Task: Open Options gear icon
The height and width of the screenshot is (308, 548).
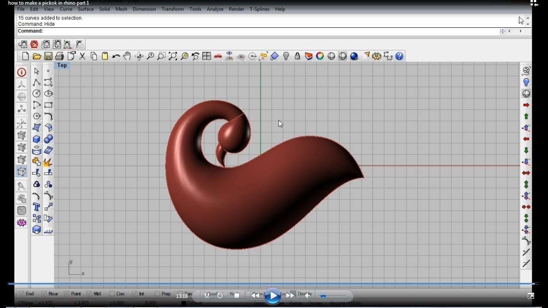Action: click(377, 56)
